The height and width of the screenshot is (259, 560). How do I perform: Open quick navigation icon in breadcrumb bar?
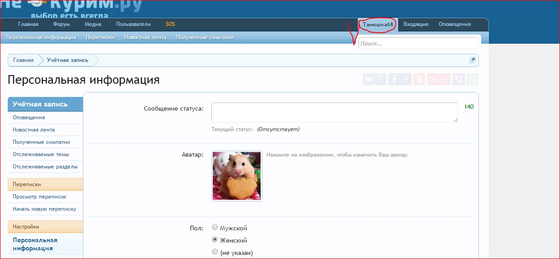473,60
